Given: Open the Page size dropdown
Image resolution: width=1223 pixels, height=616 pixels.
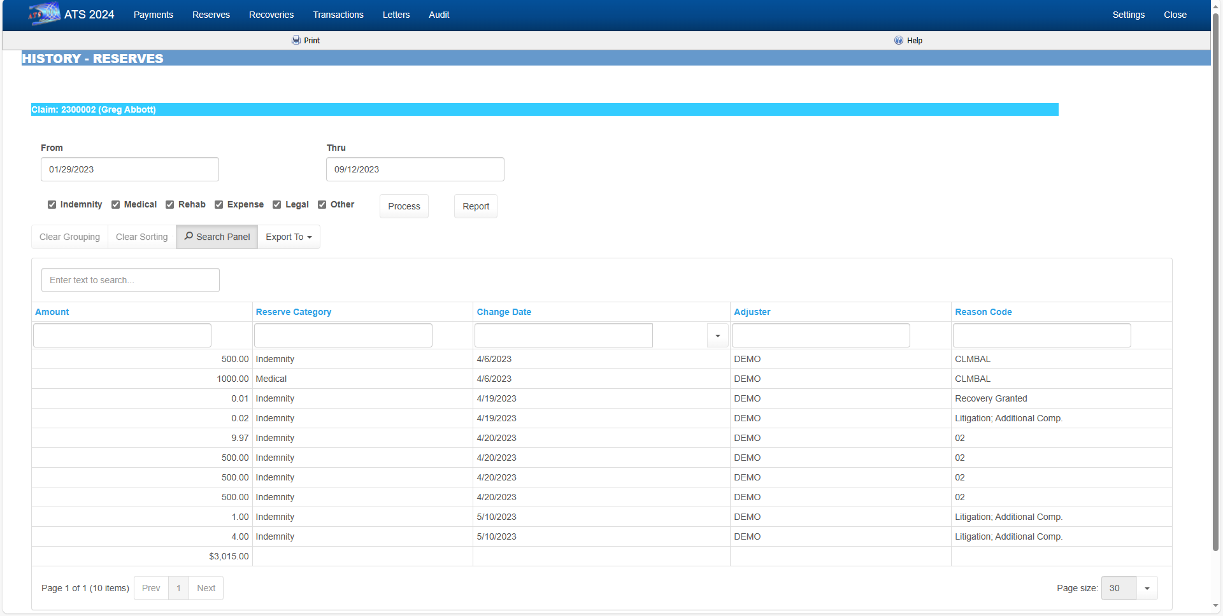Looking at the screenshot, I should click(x=1147, y=588).
